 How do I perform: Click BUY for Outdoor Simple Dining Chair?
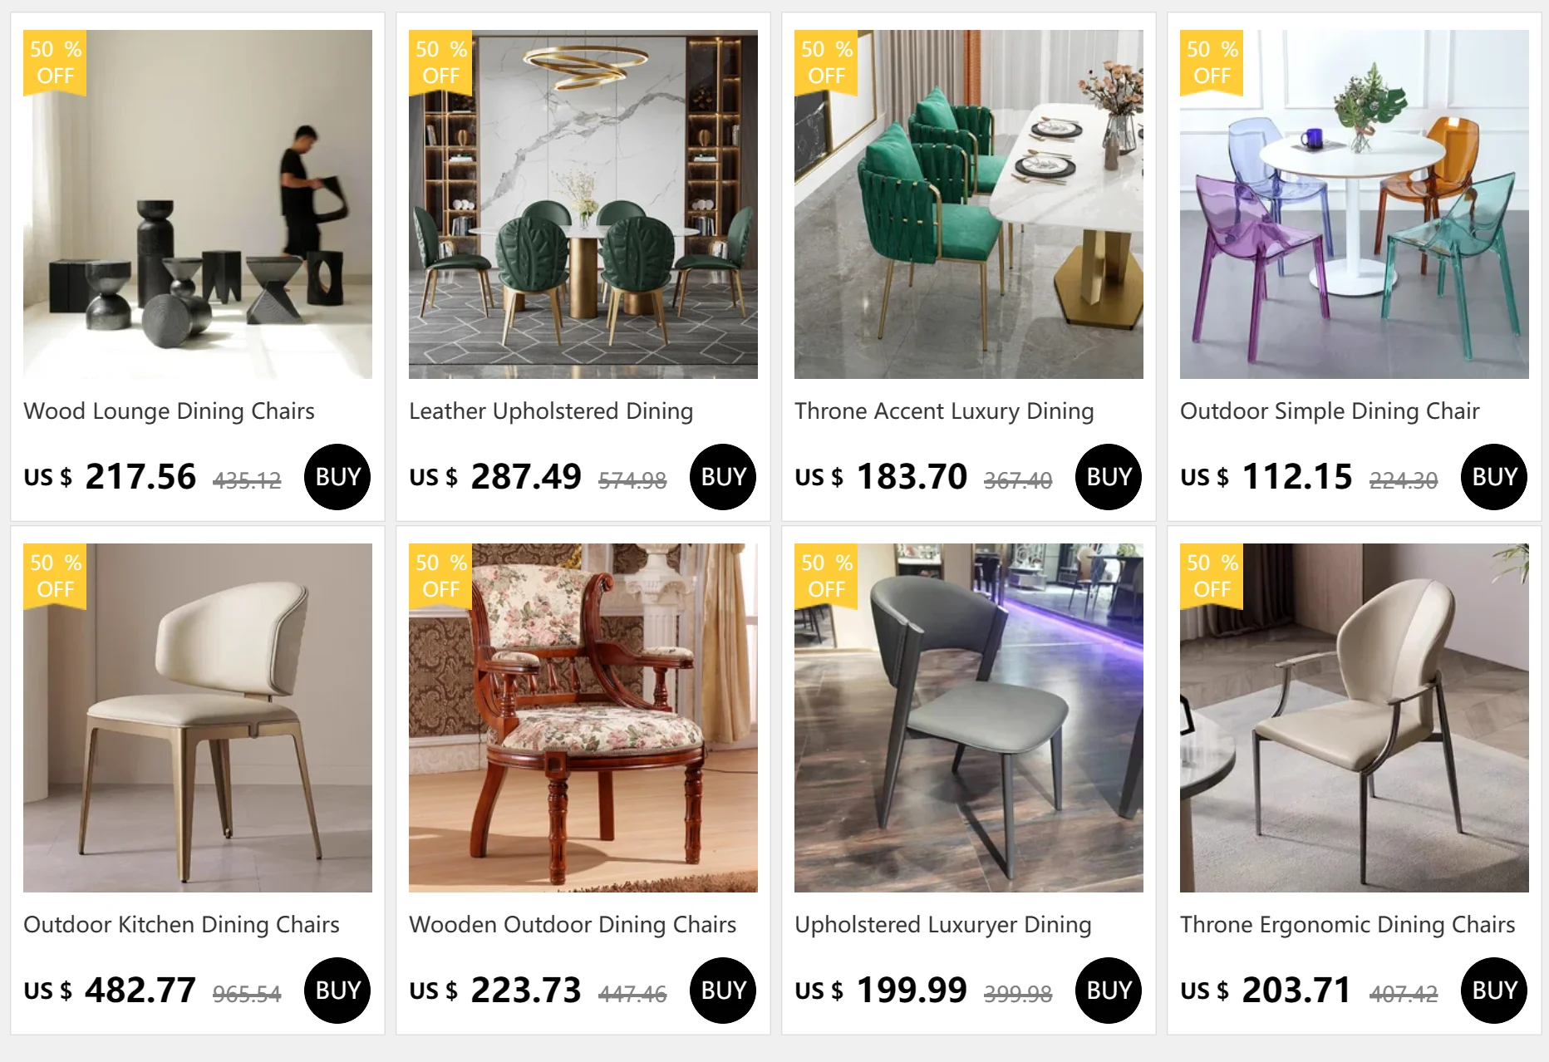[x=1494, y=477]
